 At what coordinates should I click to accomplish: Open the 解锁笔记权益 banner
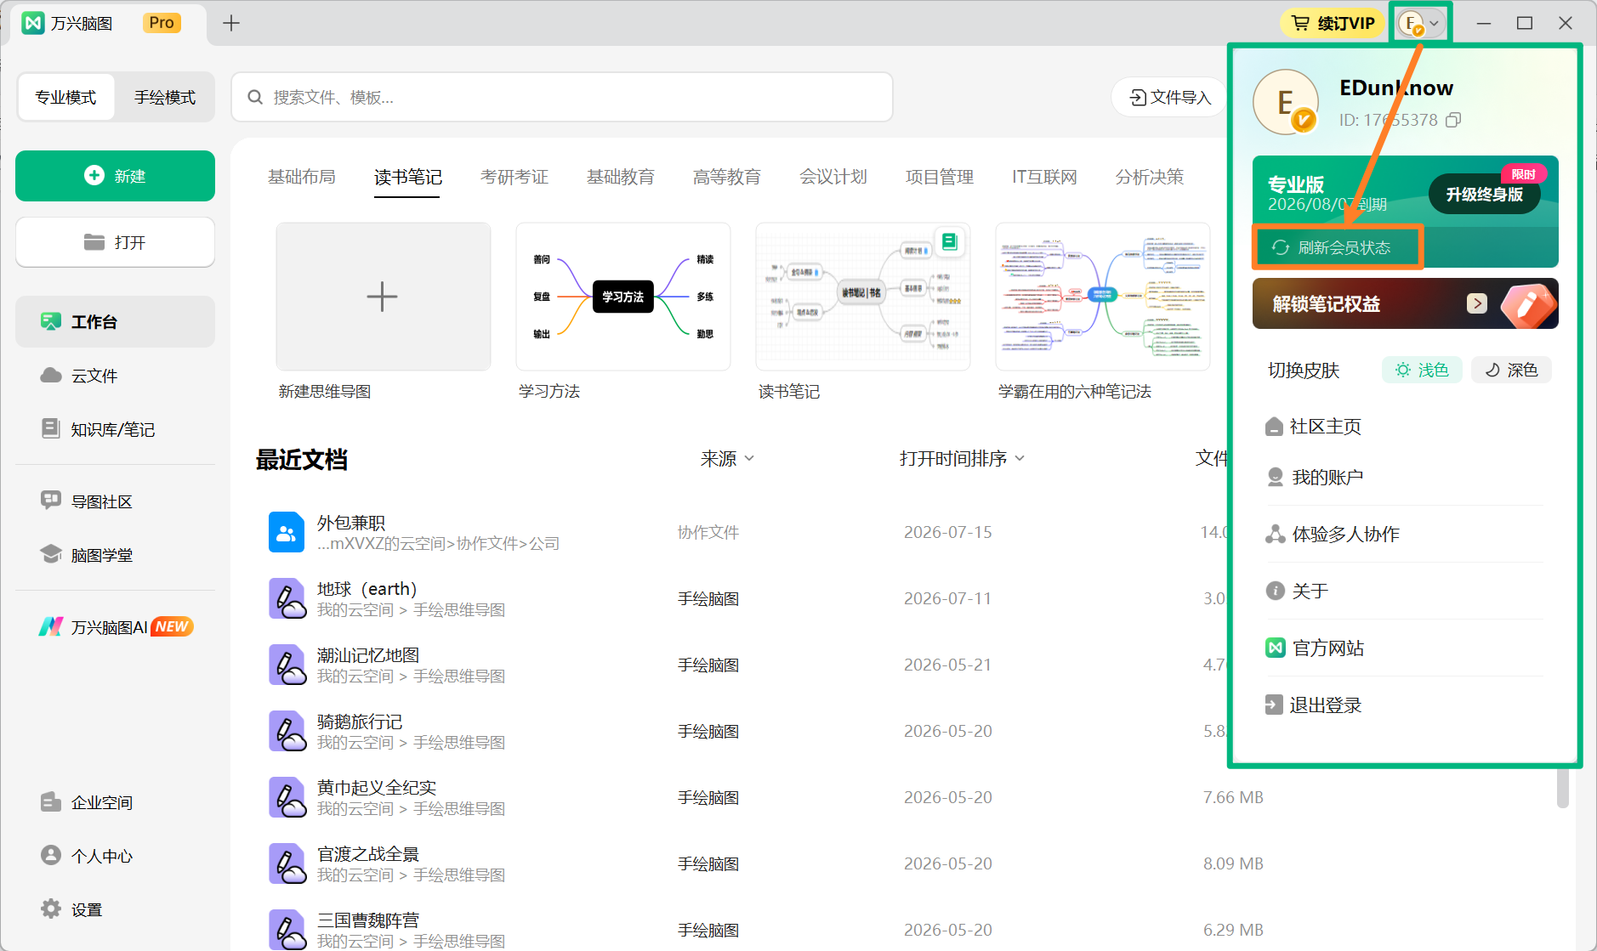pyautogui.click(x=1405, y=303)
